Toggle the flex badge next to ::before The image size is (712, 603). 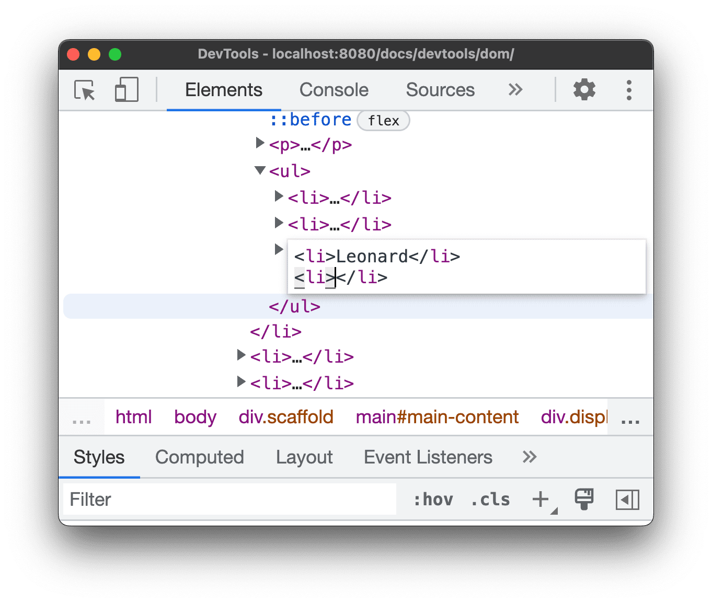(x=383, y=120)
